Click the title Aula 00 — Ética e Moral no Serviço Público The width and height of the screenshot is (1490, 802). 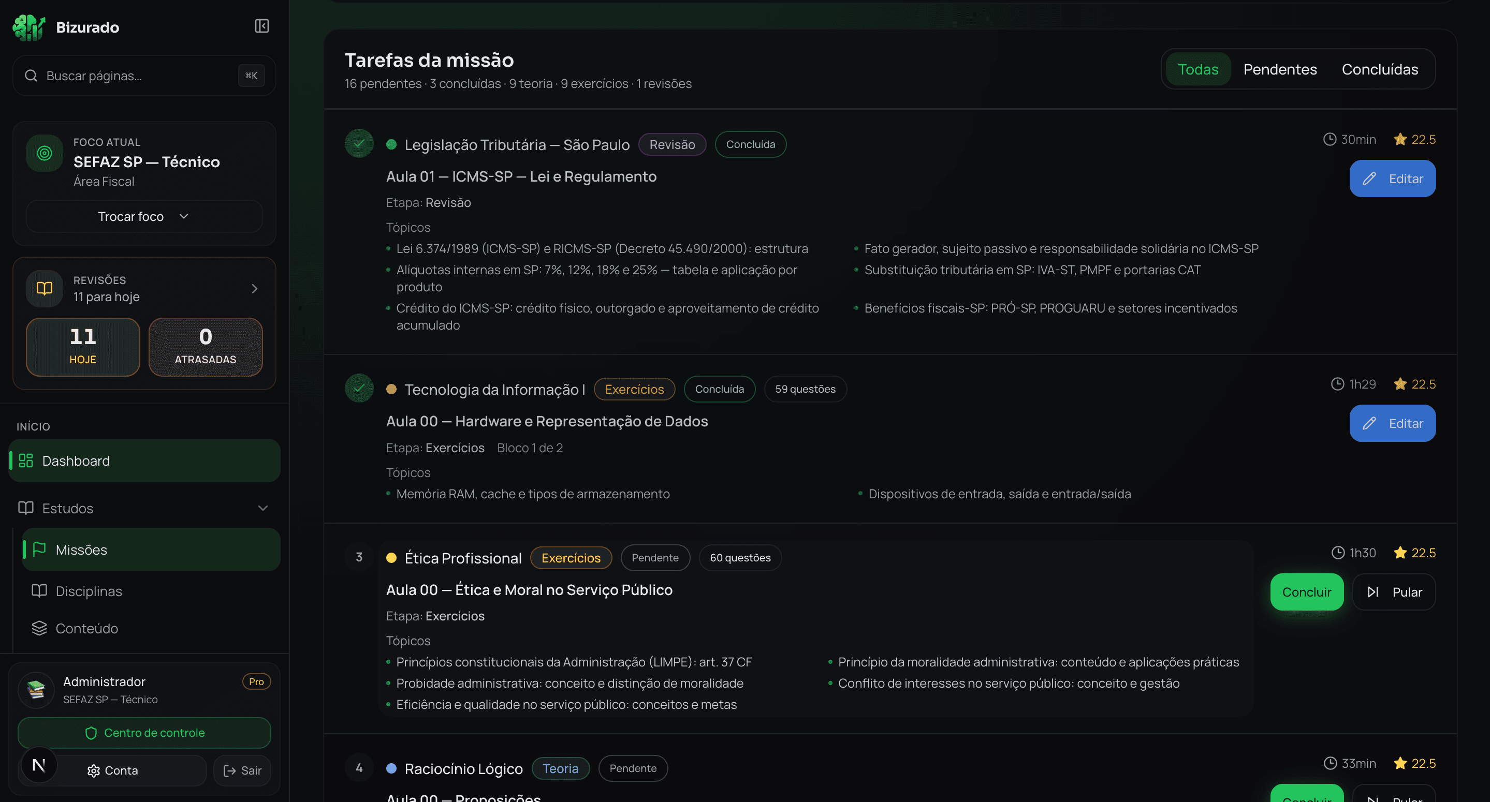[529, 590]
